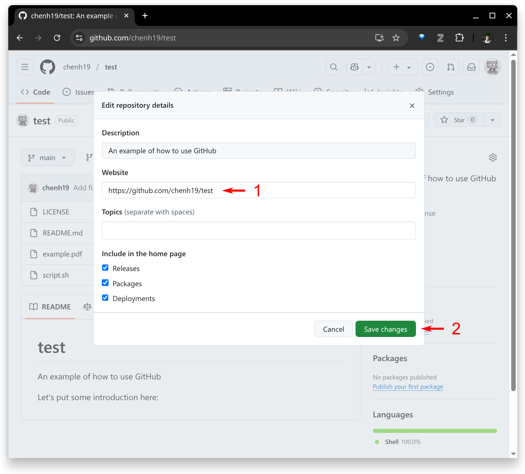Edit the Description input field
525x474 pixels.
(x=259, y=151)
